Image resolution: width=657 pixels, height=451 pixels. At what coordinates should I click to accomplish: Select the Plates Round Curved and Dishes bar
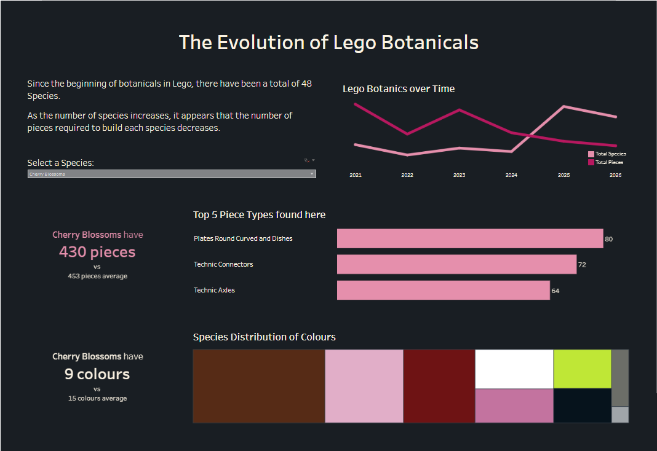pos(470,238)
